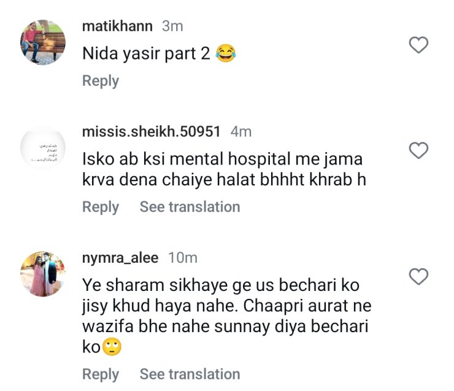Click the 4m timestamp beside missis.sheikh.50951
The image size is (454, 391).
tap(241, 131)
